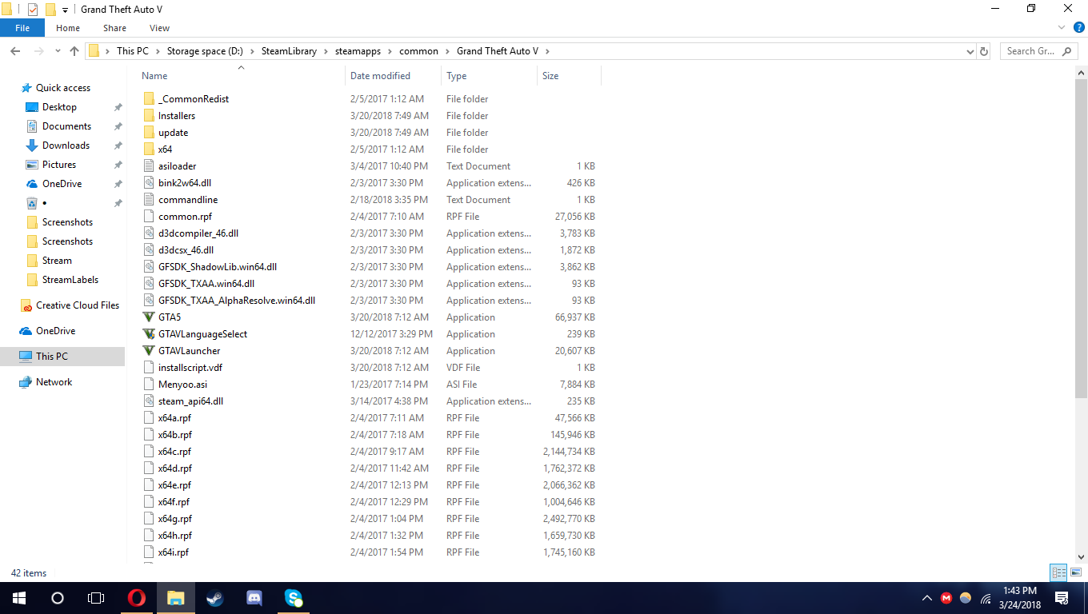Image resolution: width=1088 pixels, height=614 pixels.
Task: Click the MEGA icon in the system tray
Action: pyautogui.click(x=946, y=598)
